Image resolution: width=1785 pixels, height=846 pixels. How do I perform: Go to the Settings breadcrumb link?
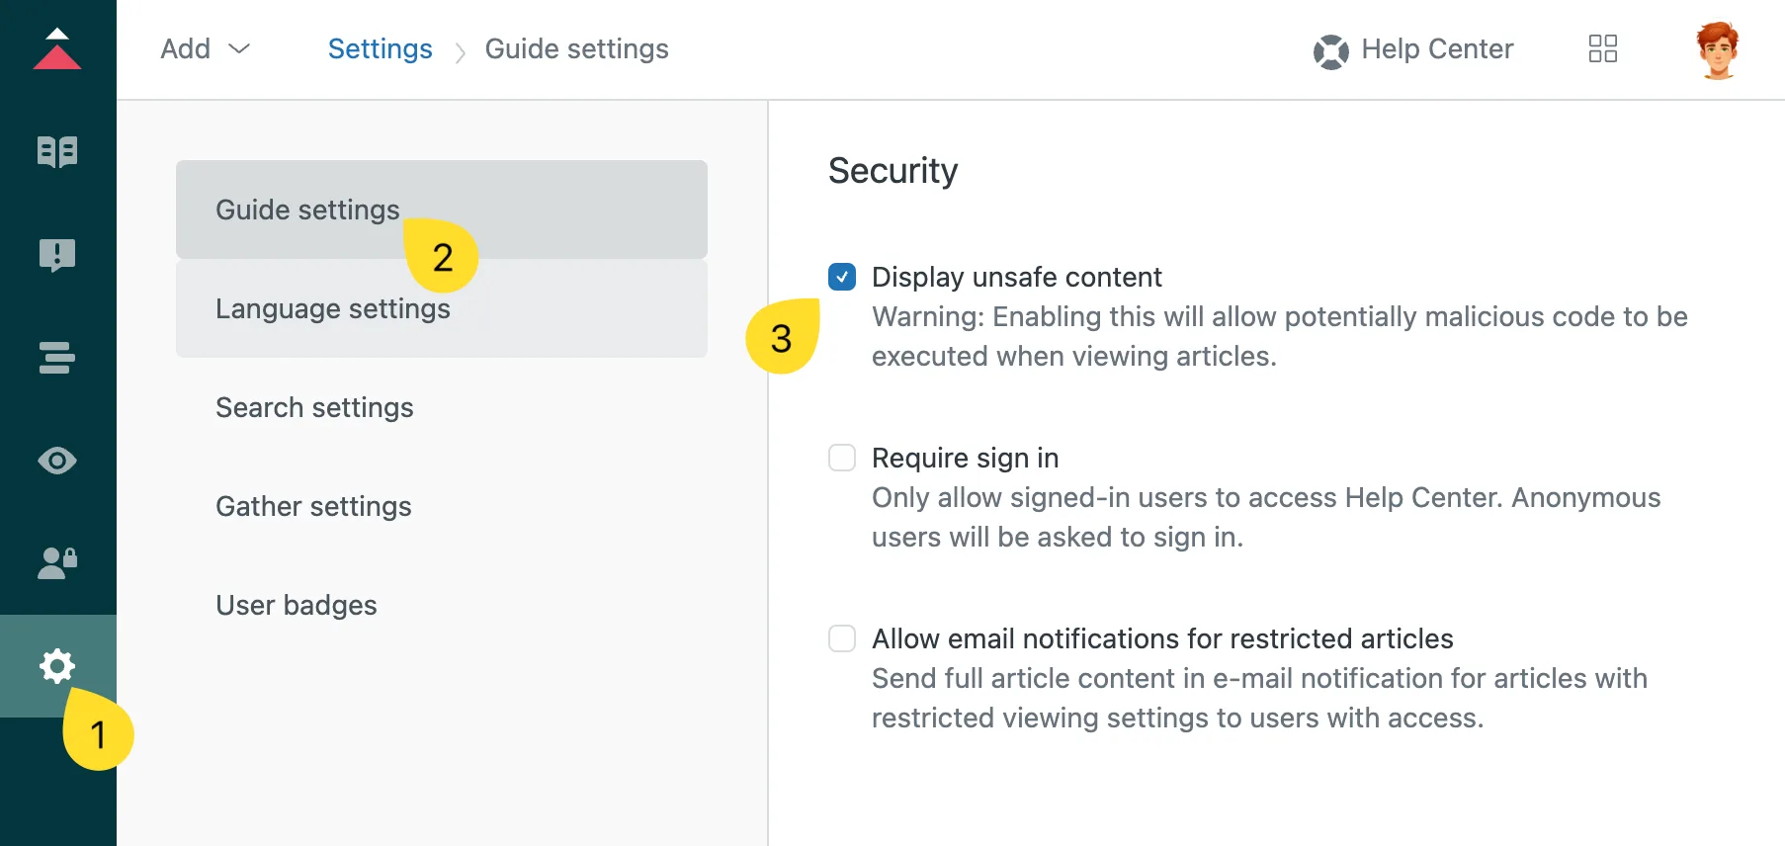[x=381, y=48]
